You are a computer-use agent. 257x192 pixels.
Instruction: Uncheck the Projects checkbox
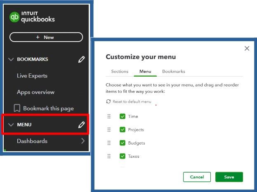[123, 130]
